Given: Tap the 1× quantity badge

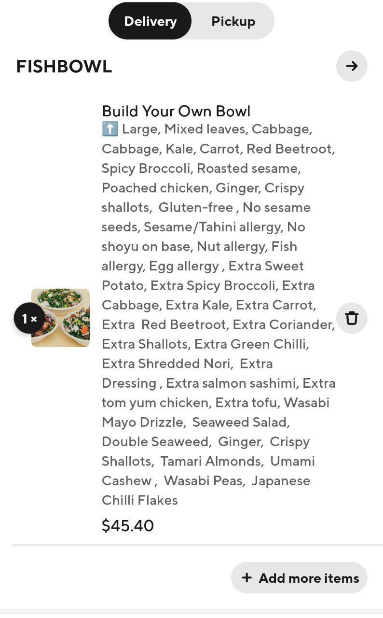Looking at the screenshot, I should click(x=29, y=319).
